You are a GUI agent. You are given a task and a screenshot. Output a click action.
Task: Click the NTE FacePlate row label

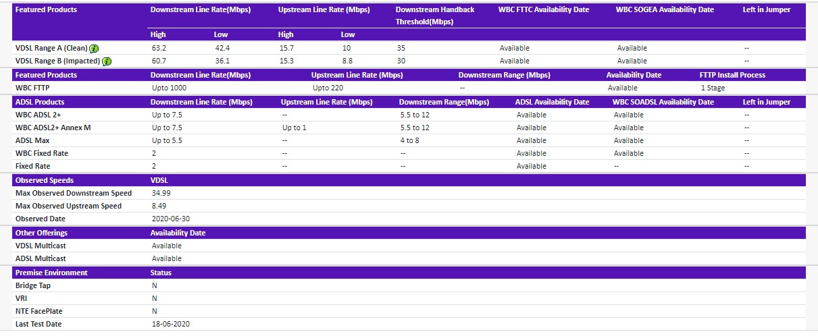point(43,312)
